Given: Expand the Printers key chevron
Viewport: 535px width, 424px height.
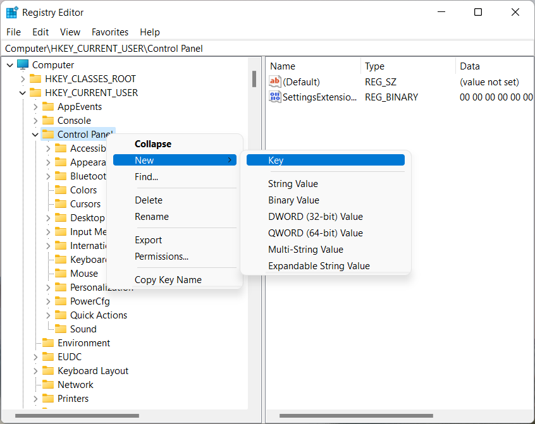Looking at the screenshot, I should [x=35, y=399].
